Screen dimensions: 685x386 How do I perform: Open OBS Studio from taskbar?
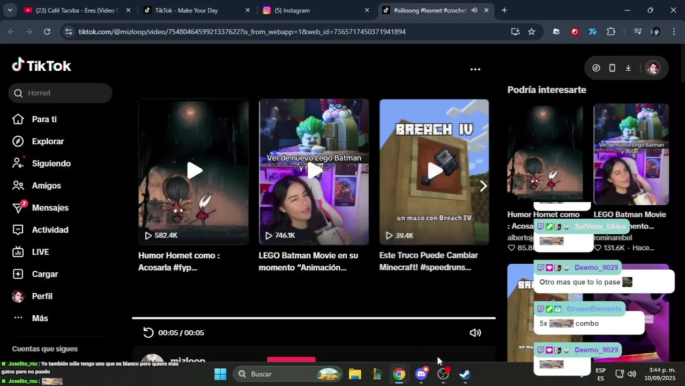pyautogui.click(x=443, y=374)
